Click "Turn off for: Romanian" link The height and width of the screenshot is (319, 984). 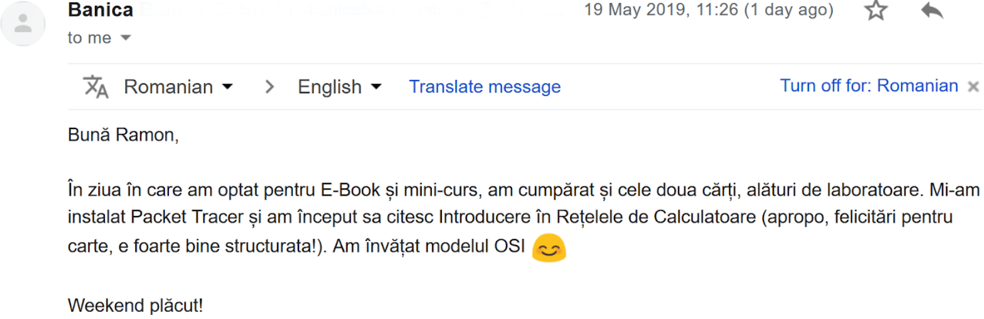coord(868,86)
